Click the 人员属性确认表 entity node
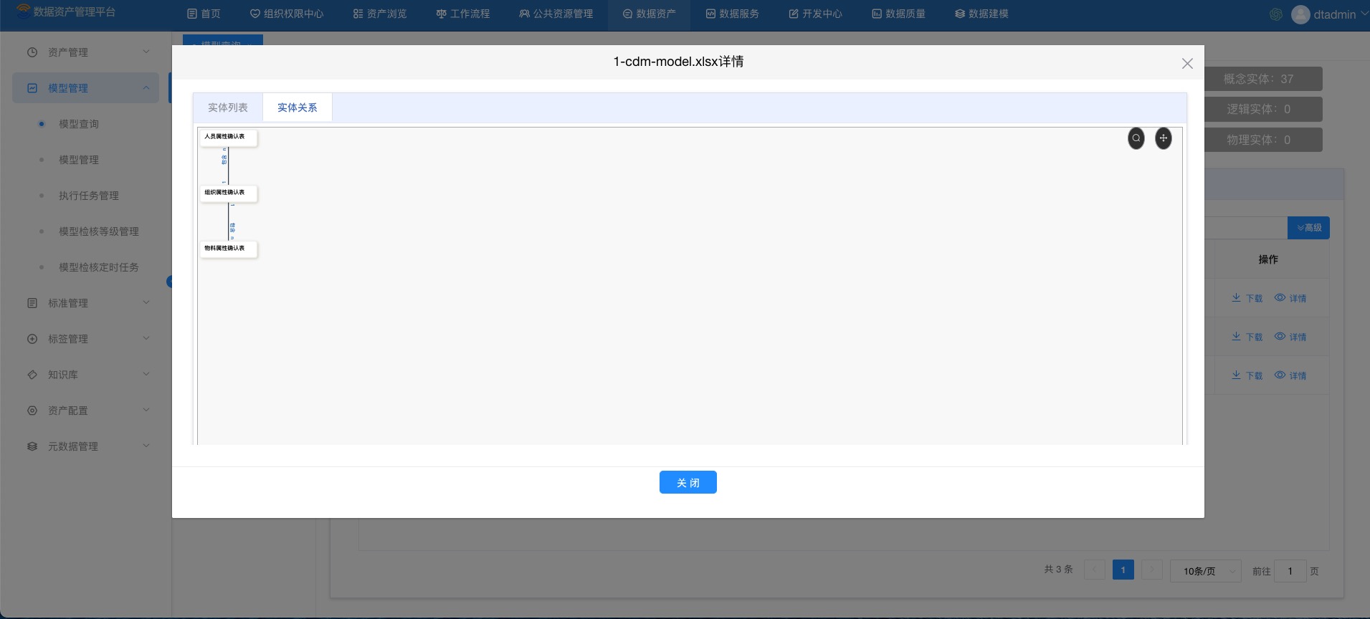This screenshot has width=1370, height=619. tap(228, 137)
